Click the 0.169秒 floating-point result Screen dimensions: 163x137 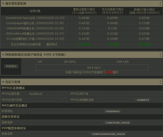point(112,39)
